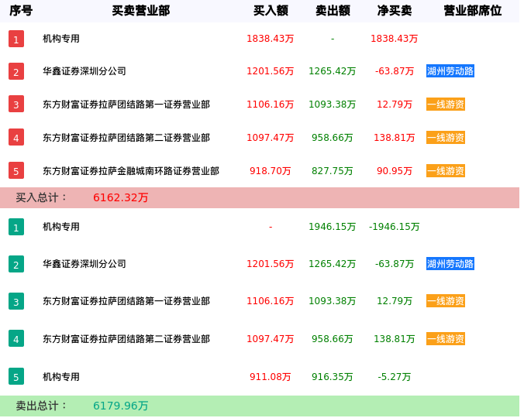
Task: Click the green rank 1 badge
Action: [x=16, y=227]
